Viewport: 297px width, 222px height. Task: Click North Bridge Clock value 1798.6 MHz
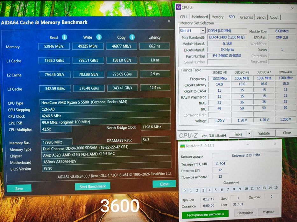point(156,127)
